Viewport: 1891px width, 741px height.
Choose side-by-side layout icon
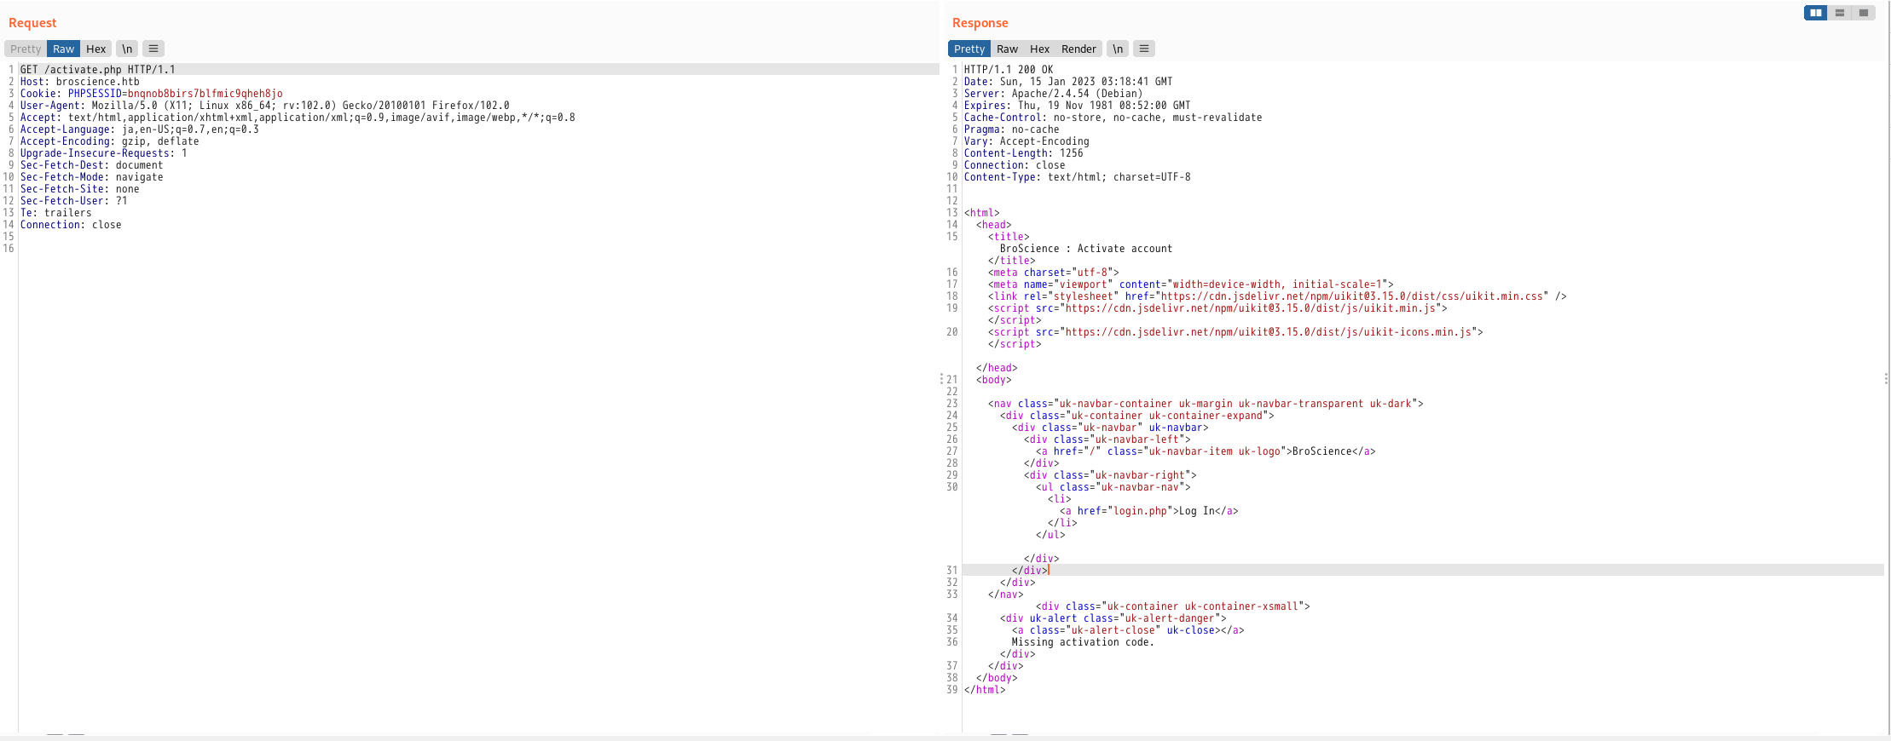coord(1816,13)
